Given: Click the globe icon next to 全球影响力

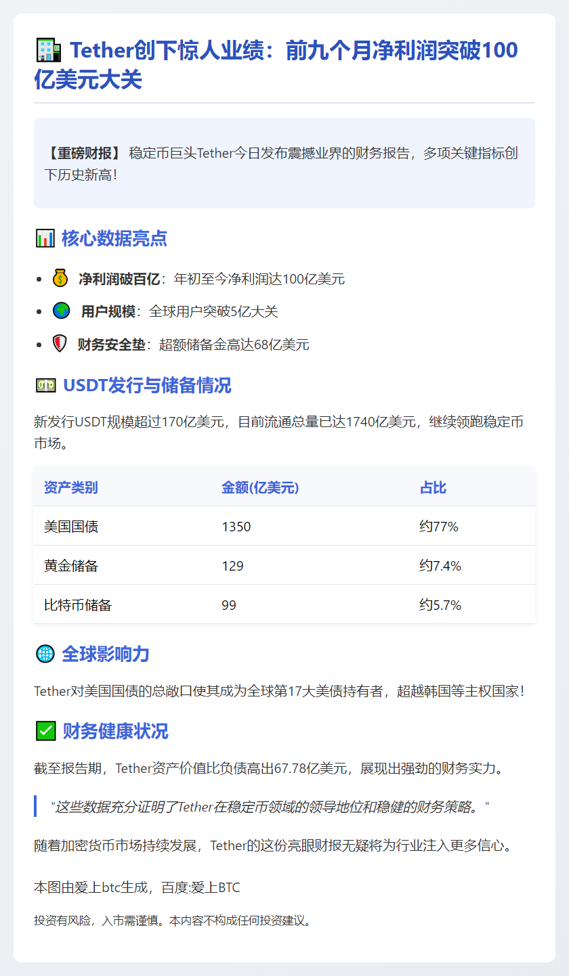Looking at the screenshot, I should coord(44,654).
